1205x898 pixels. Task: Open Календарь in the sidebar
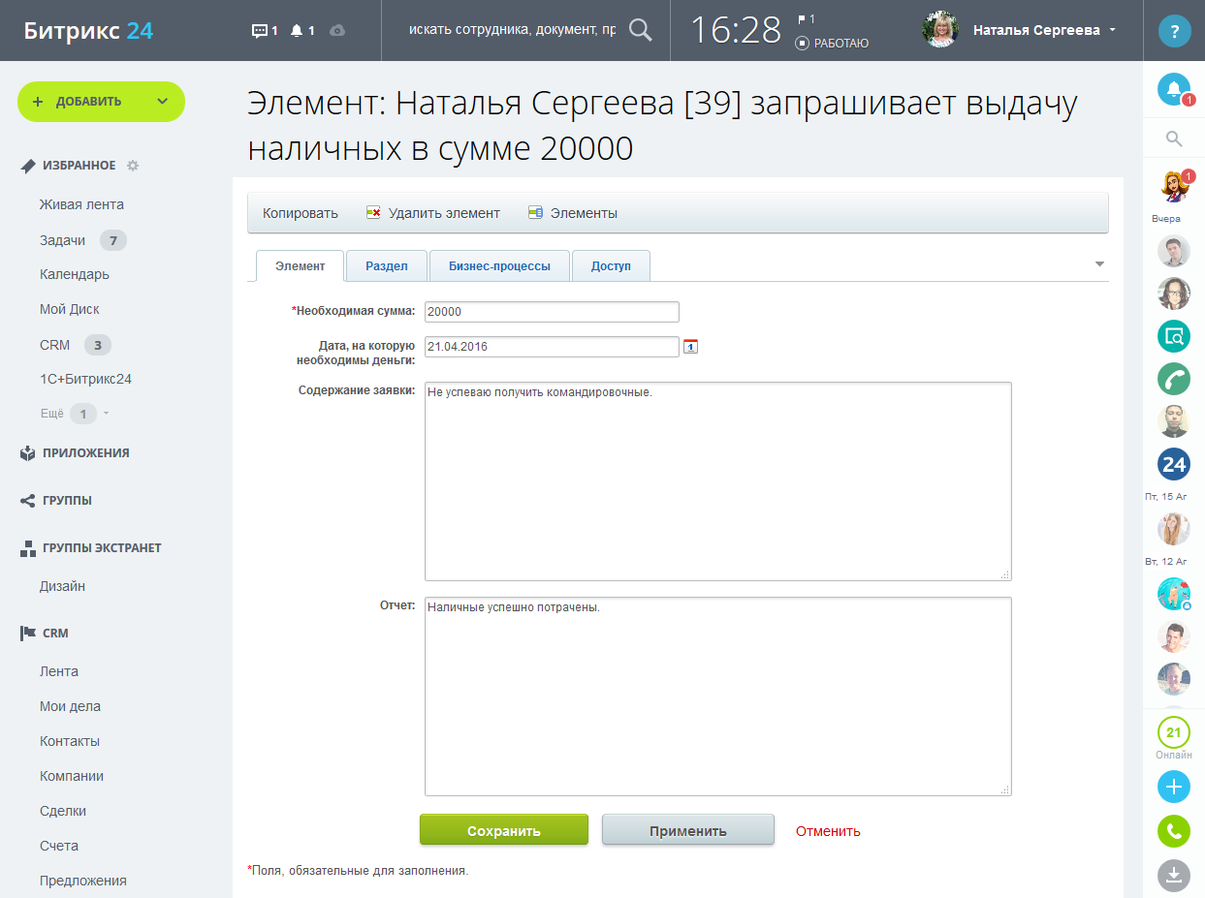click(75, 274)
